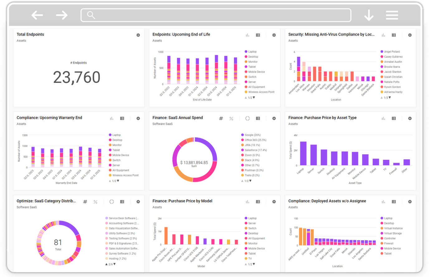Open settings gear on Security Missing Anti-Virus widget

point(410,35)
